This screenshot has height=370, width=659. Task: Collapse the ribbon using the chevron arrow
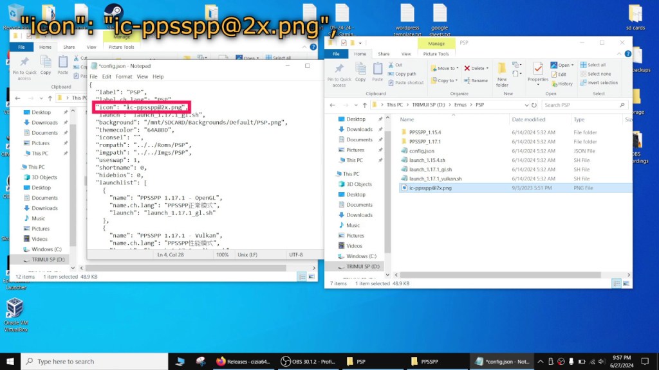[618, 53]
